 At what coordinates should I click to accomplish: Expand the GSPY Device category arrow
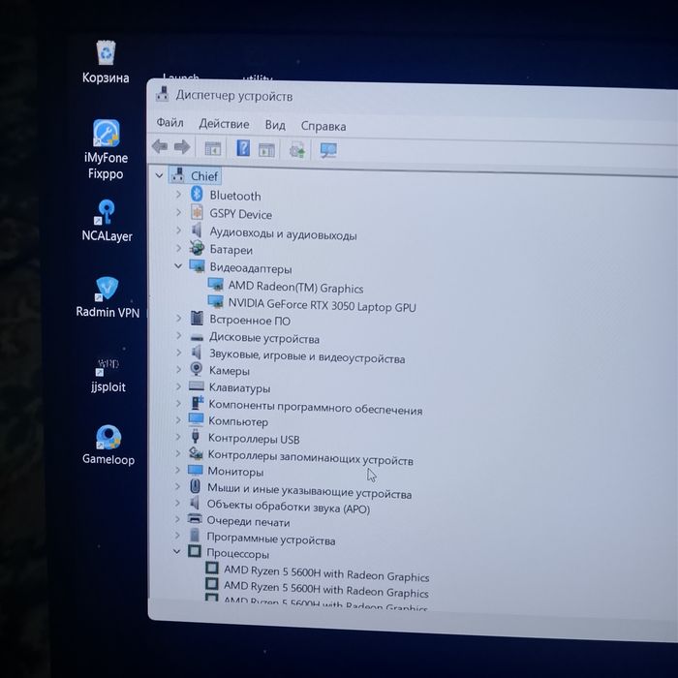click(x=178, y=212)
